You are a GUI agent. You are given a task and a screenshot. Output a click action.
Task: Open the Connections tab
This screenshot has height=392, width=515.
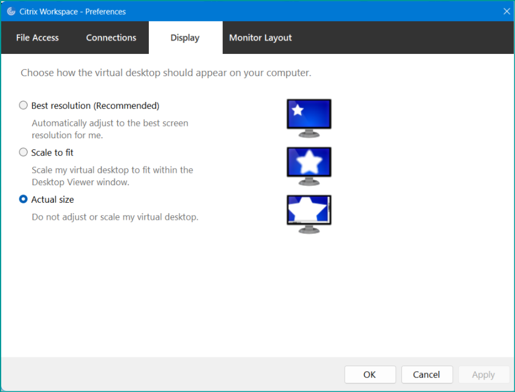(111, 38)
